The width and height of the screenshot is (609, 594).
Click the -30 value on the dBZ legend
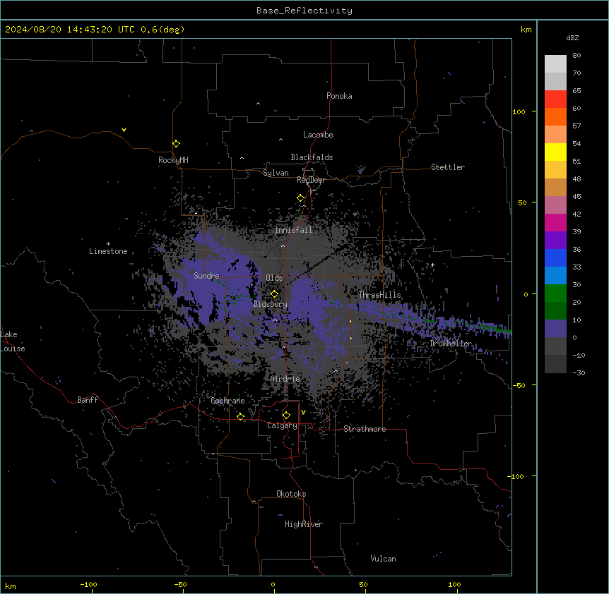[579, 373]
